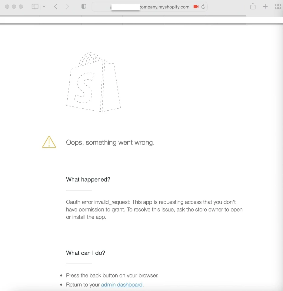Open a new tab with plus icon
This screenshot has height=291, width=283.
[265, 7]
